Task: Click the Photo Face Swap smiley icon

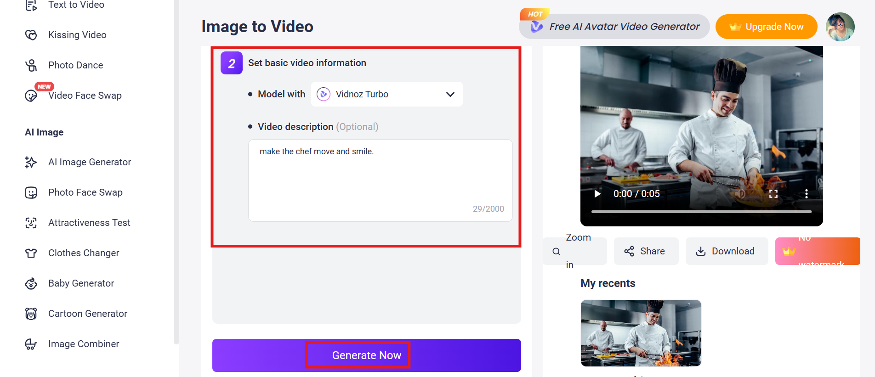Action: point(31,192)
